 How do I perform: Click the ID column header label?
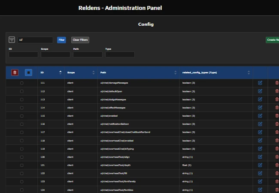coord(42,72)
